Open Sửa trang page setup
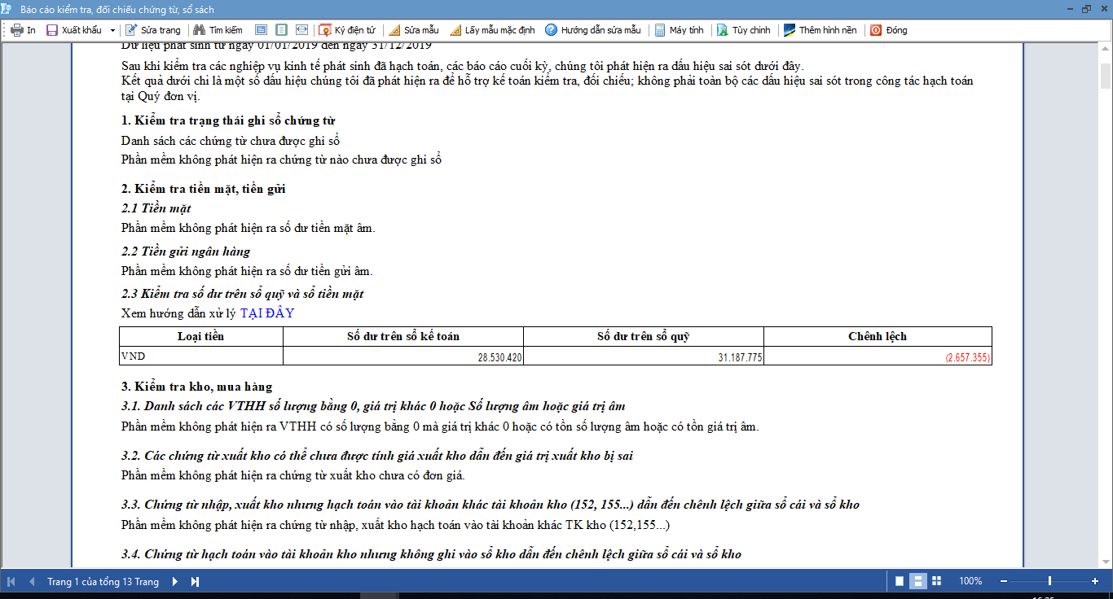This screenshot has width=1113, height=599. [x=152, y=30]
